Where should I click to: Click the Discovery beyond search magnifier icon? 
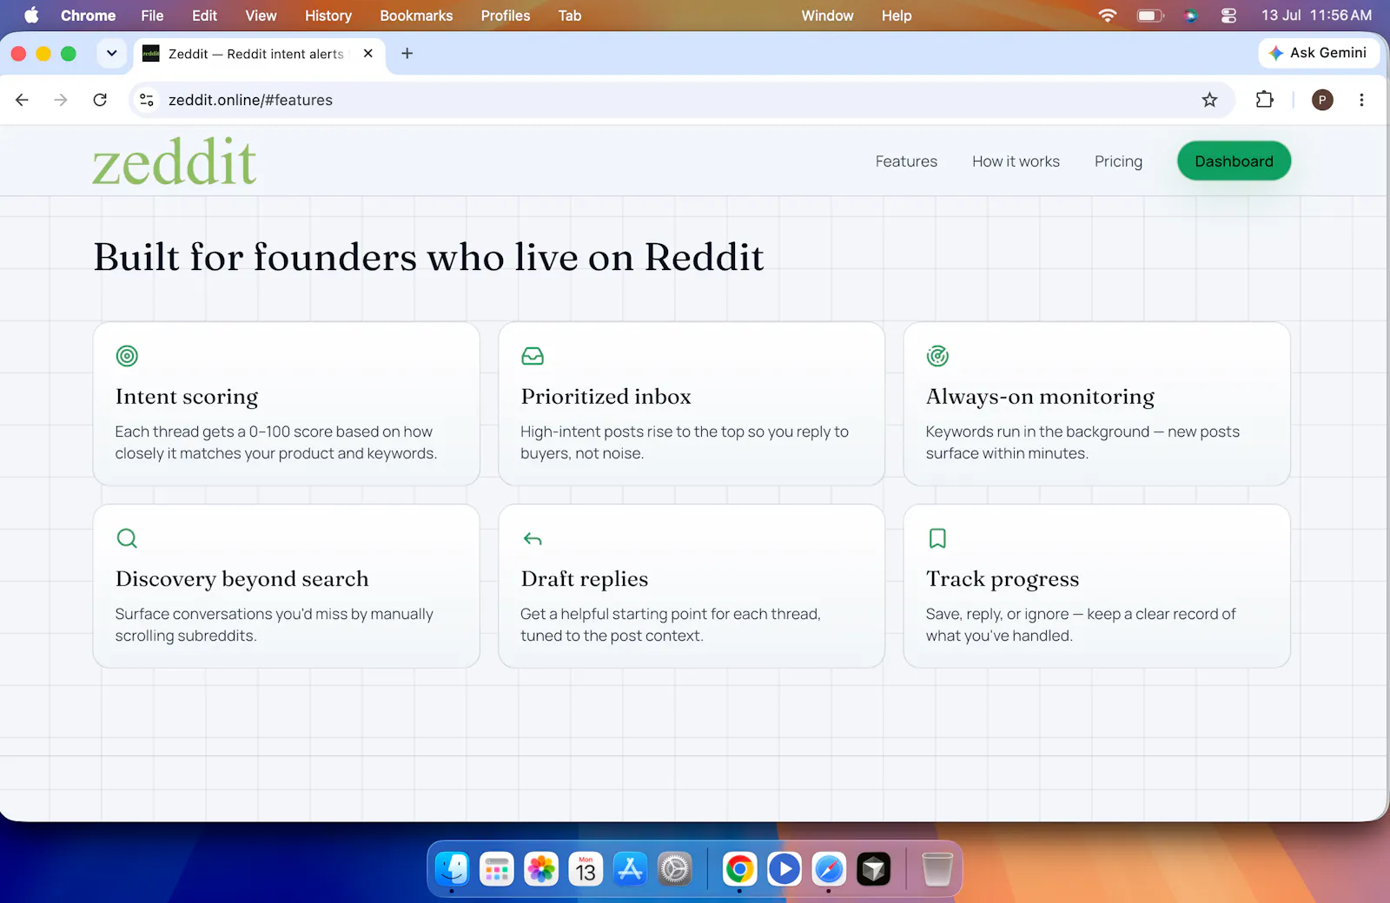pos(127,538)
